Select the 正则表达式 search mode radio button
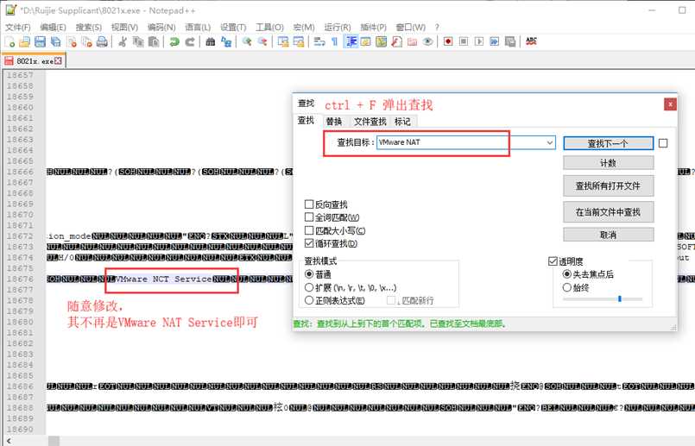This screenshot has width=695, height=446. tap(309, 300)
